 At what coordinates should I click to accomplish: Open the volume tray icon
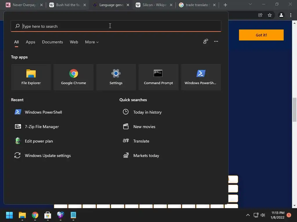coord(263,215)
